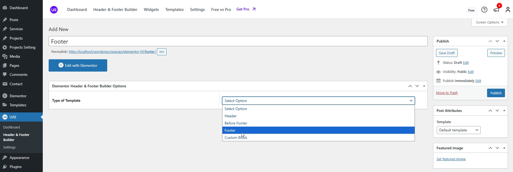513x172 pixels.
Task: Click the UAE logo icon in top bar
Action: point(54,10)
